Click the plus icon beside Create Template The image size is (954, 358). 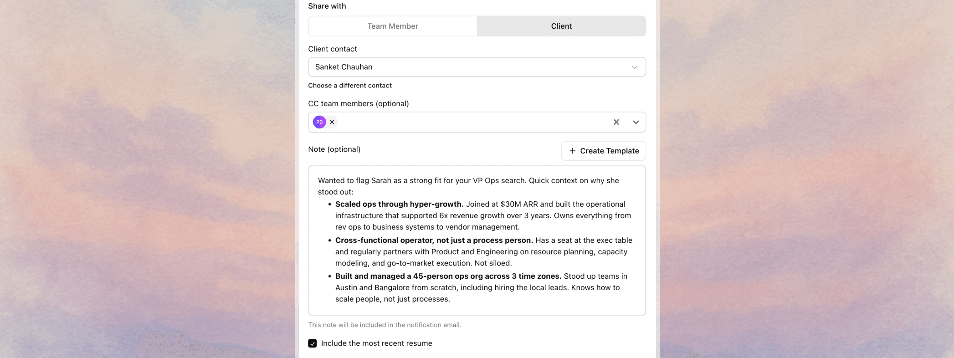[x=573, y=150]
